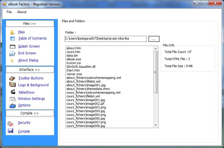Click the Total File Count :37 label
The width and height of the screenshot is (224, 148).
point(178,52)
